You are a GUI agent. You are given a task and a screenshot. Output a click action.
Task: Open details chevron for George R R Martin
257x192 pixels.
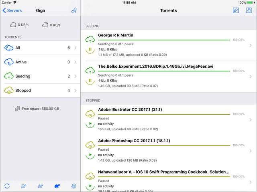coord(251,45)
